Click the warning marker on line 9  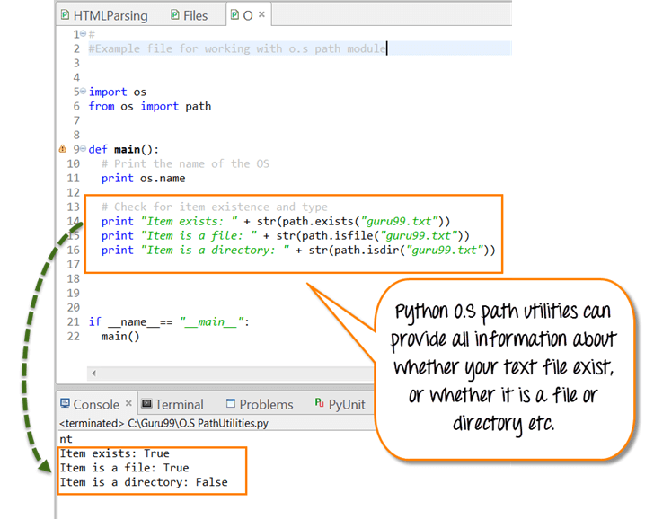(x=63, y=149)
